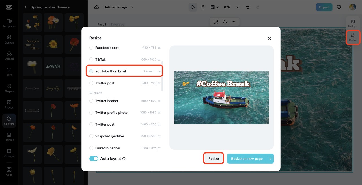Open the 81% zoom level dropdown

[231, 7]
